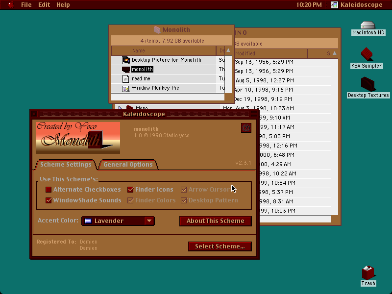This screenshot has width=392, height=294.
Task: Select the Macintosh HD desktop icon
Action: pyautogui.click(x=368, y=25)
